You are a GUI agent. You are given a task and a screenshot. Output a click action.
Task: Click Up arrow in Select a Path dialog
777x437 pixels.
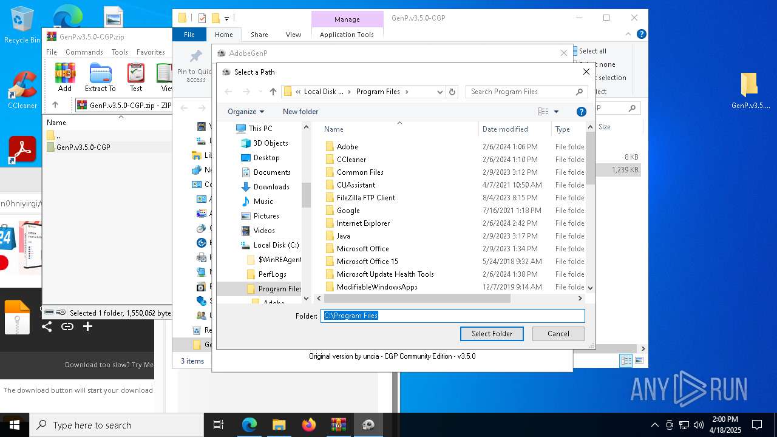pos(273,92)
